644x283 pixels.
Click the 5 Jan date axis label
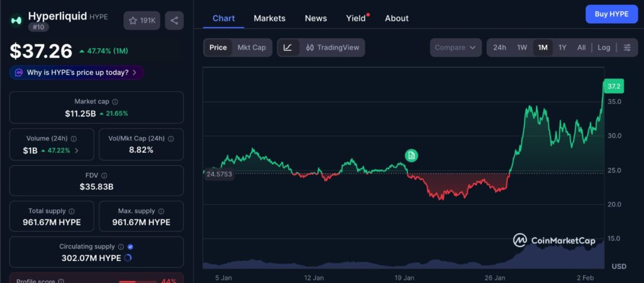point(223,278)
